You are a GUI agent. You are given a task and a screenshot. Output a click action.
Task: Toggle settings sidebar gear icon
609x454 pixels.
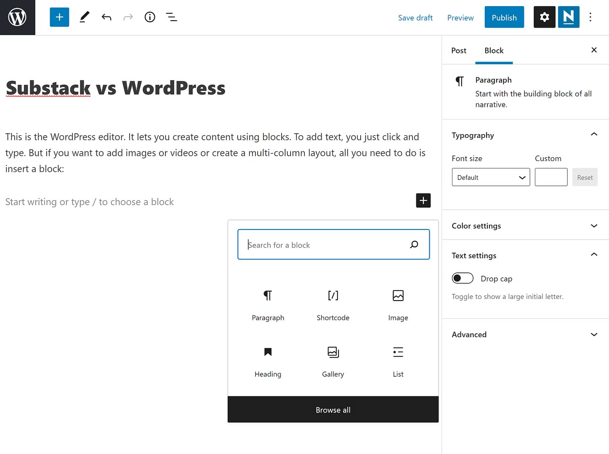point(544,17)
